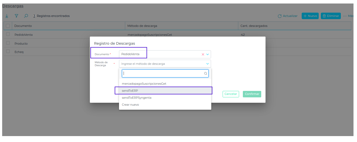
Task: Select mercadopagoSuscripcionesGet in the dropdown list
Action: 144,84
